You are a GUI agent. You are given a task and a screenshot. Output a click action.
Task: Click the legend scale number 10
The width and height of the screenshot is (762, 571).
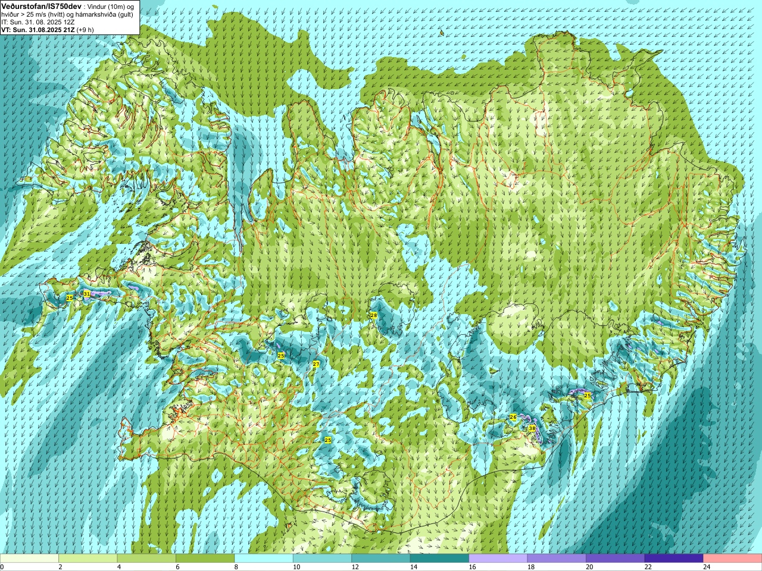(x=296, y=567)
